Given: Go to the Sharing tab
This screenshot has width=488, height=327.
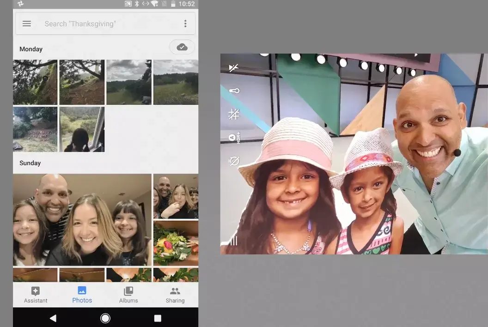Looking at the screenshot, I should [175, 295].
